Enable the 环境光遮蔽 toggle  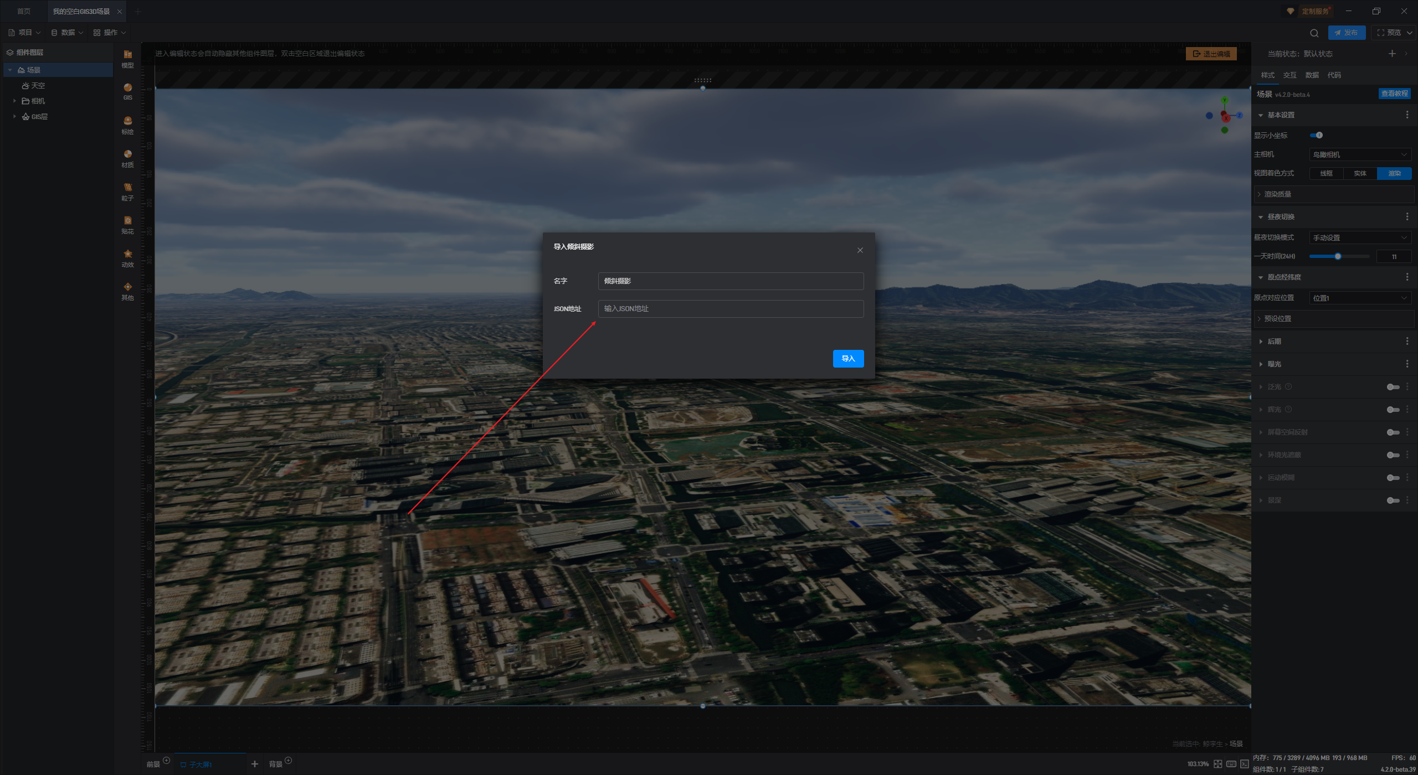click(1393, 455)
